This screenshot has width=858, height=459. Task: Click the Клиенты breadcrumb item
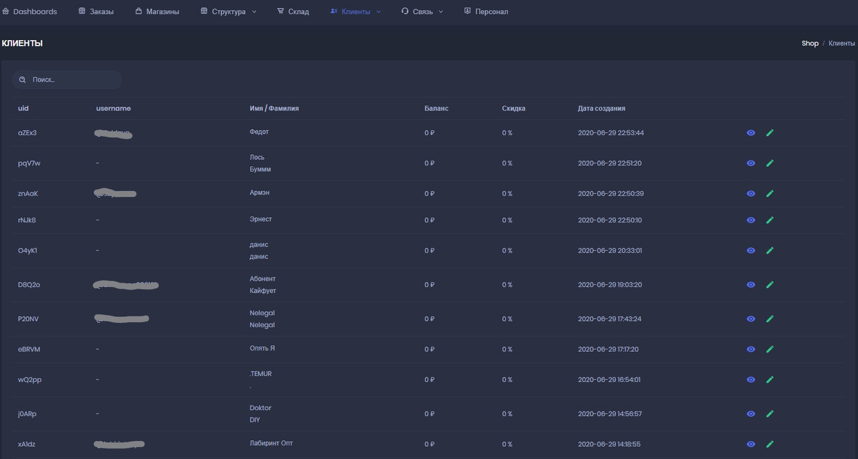click(842, 43)
